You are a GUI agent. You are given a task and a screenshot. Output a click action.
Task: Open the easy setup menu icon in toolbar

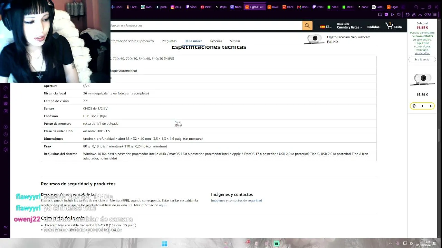[x=436, y=14]
